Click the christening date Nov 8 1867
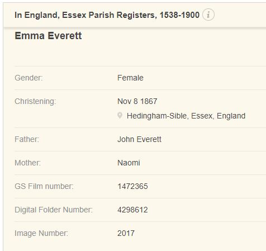Viewport: 266px width, 251px height. pos(137,101)
